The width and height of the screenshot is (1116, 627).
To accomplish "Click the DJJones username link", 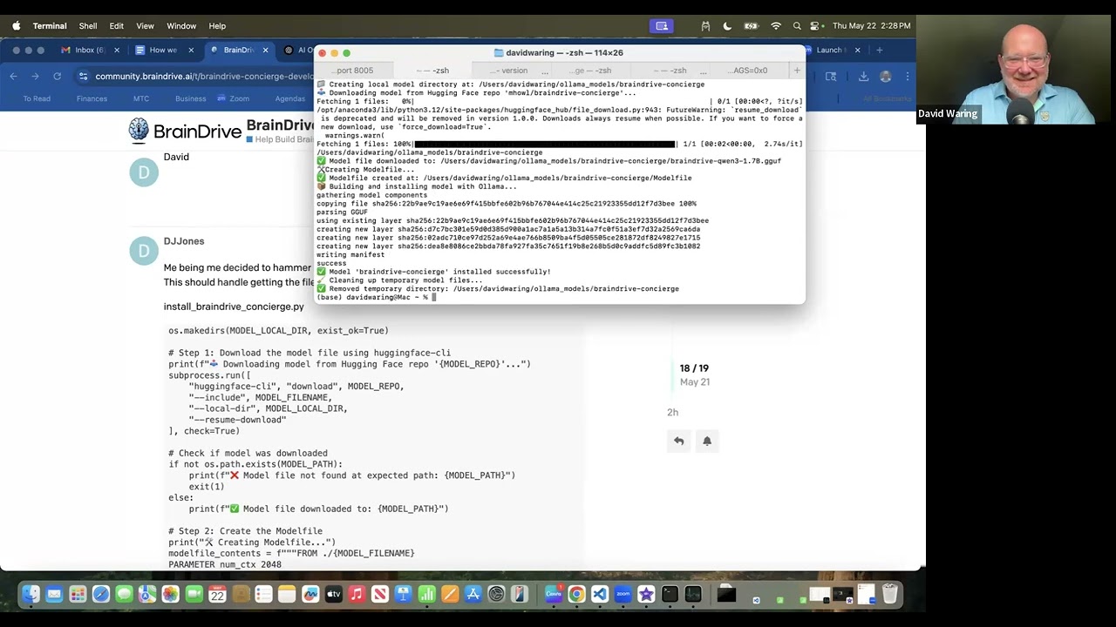I will pyautogui.click(x=184, y=241).
